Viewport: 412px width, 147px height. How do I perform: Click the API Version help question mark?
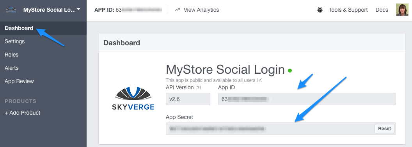click(x=198, y=88)
